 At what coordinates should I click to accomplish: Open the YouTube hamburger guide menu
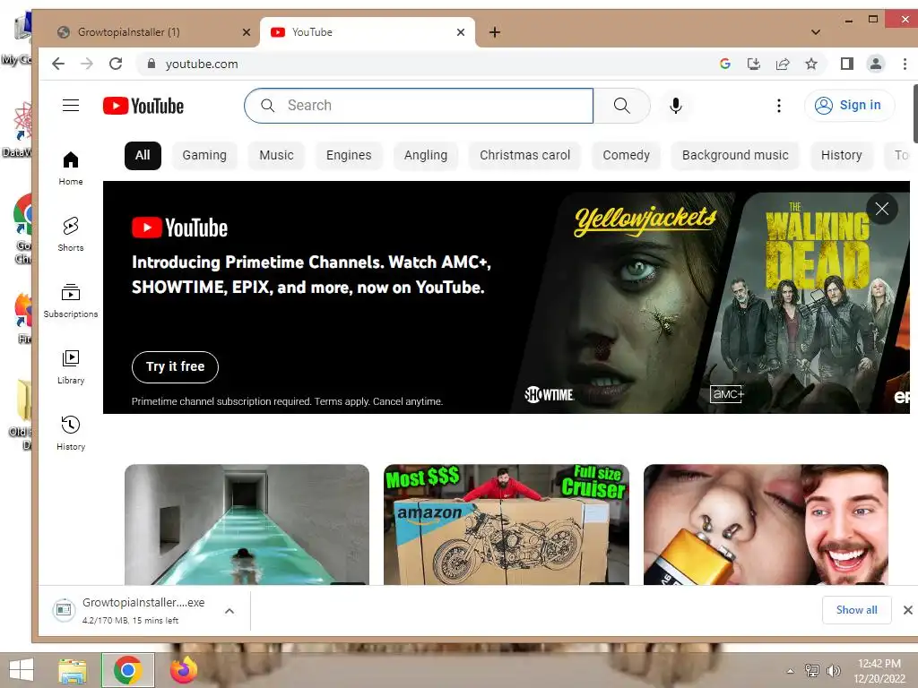tap(71, 106)
